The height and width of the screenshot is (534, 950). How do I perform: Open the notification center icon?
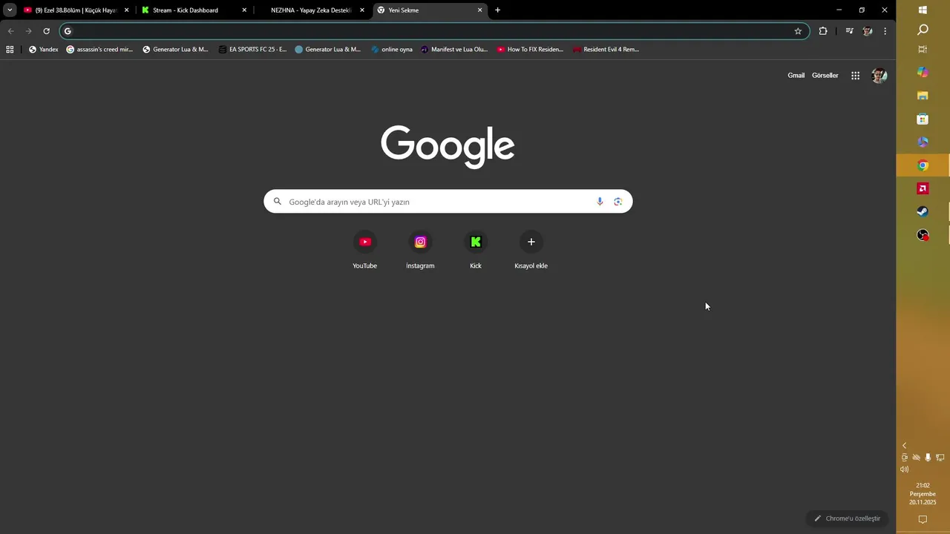coord(923,519)
